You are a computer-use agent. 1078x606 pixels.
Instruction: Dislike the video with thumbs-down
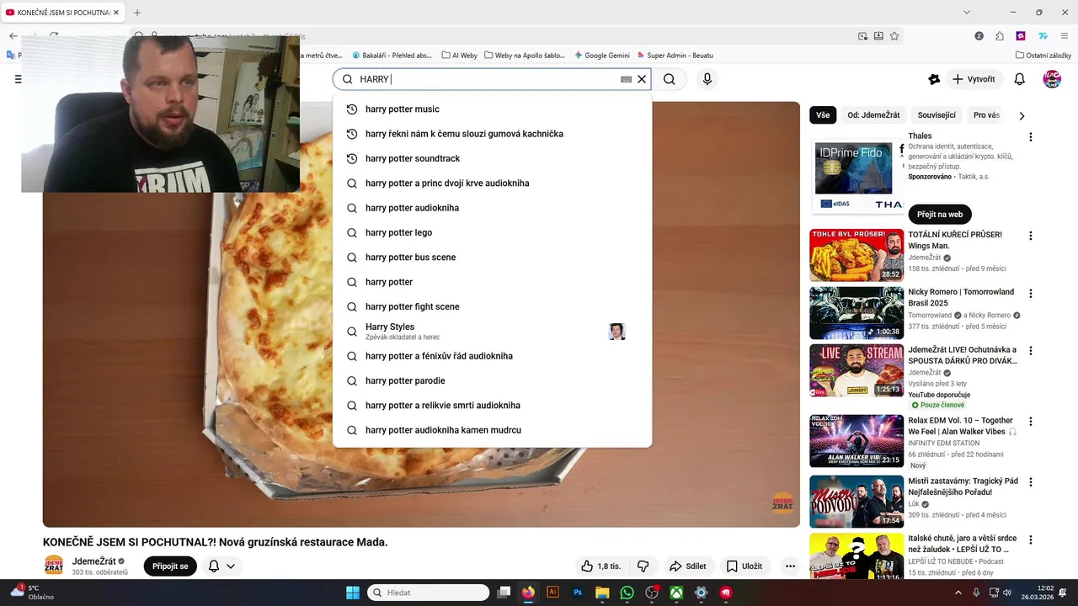643,566
